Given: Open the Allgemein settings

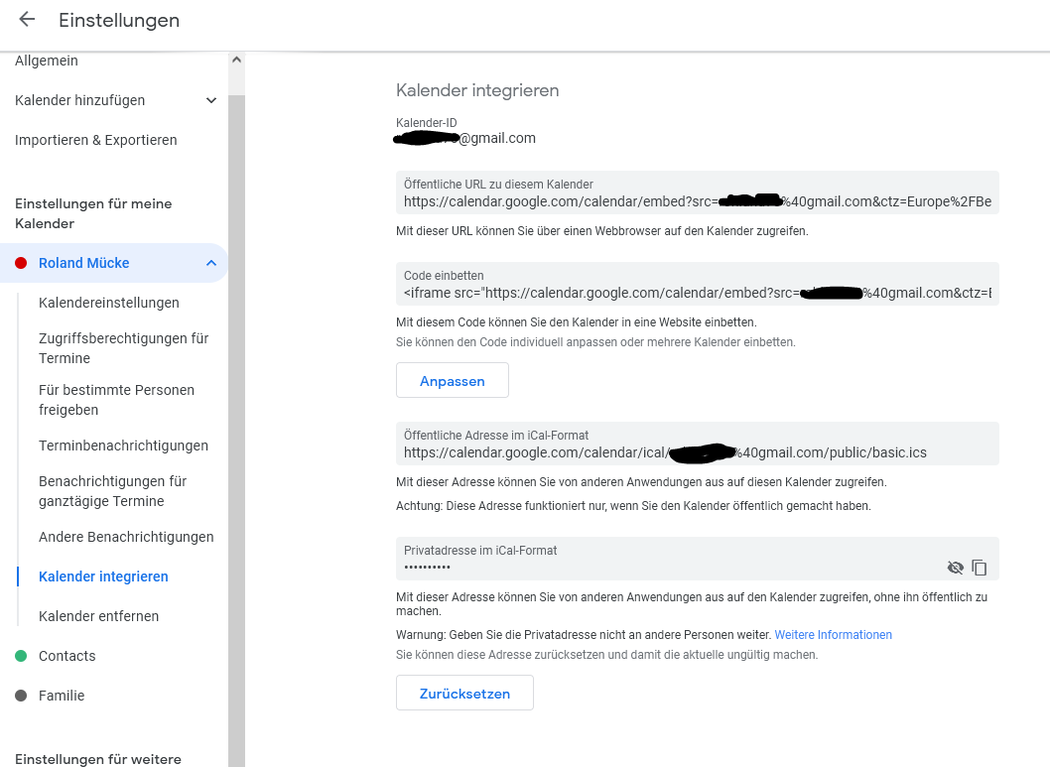Looking at the screenshot, I should point(47,61).
